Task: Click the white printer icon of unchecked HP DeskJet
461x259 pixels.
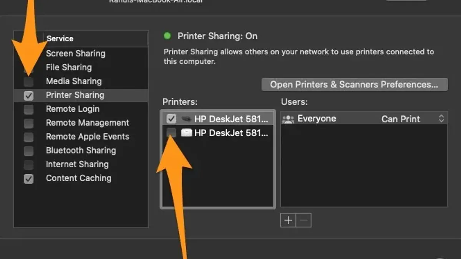Action: 186,133
